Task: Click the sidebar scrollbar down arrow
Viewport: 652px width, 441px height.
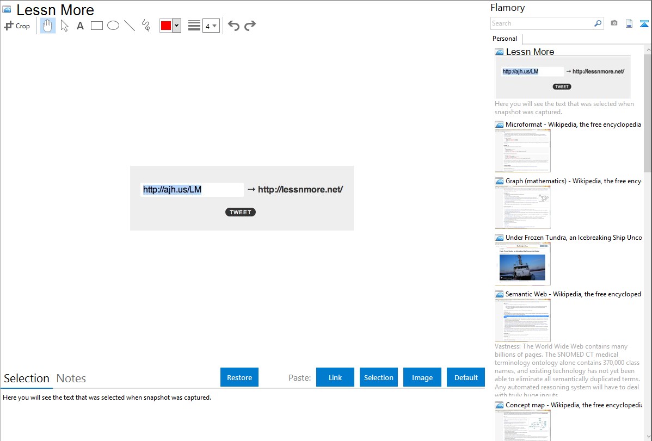Action: tap(648, 437)
